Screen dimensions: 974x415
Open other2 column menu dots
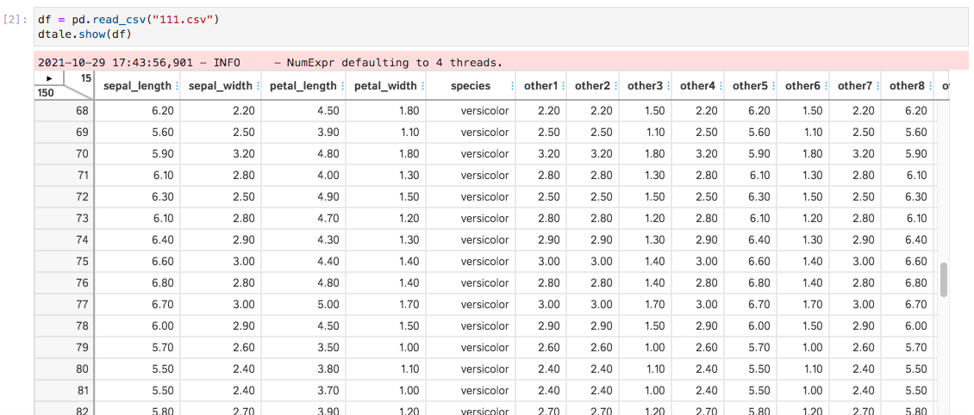615,86
